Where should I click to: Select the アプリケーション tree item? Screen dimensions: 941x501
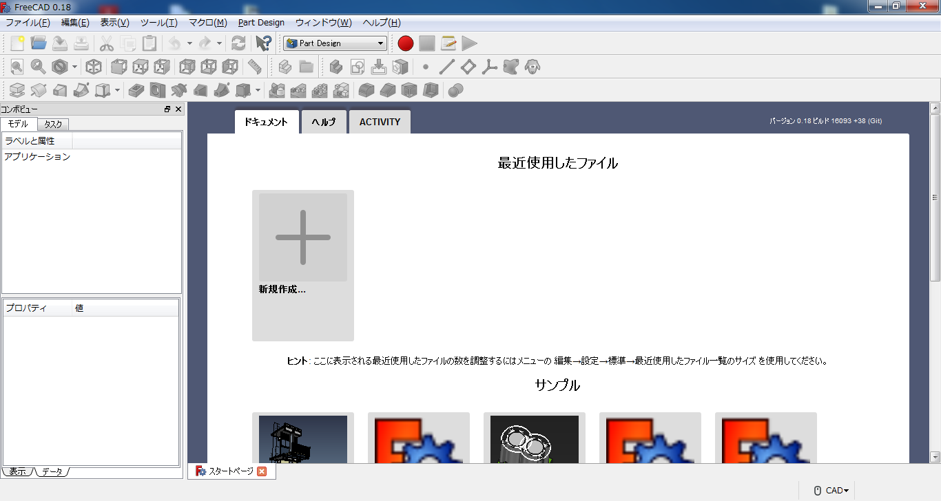pos(37,157)
